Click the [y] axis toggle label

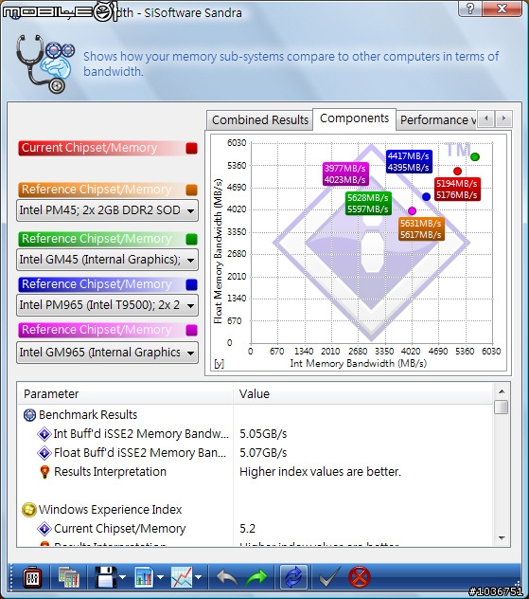pyautogui.click(x=220, y=363)
